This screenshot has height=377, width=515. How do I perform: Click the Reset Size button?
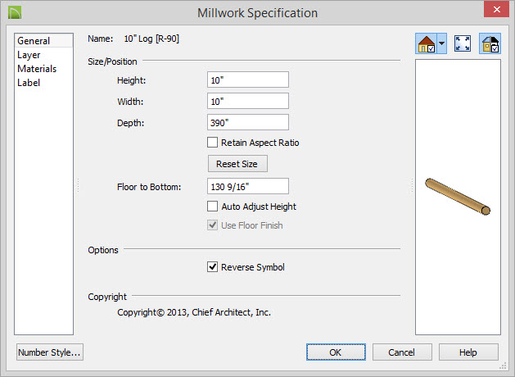tap(237, 164)
